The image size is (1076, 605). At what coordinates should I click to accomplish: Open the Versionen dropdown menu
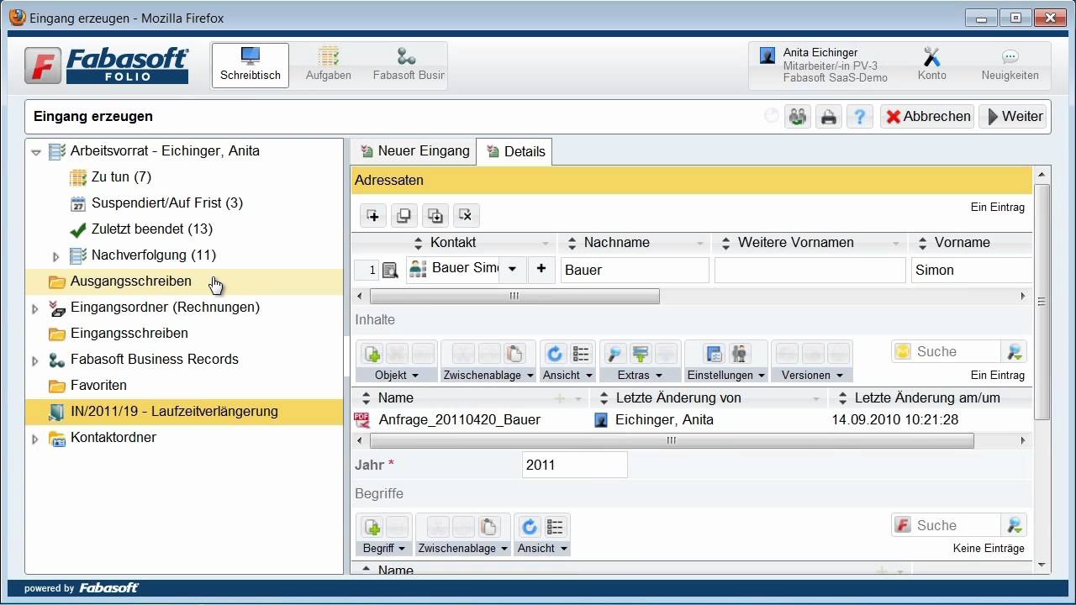pyautogui.click(x=812, y=376)
